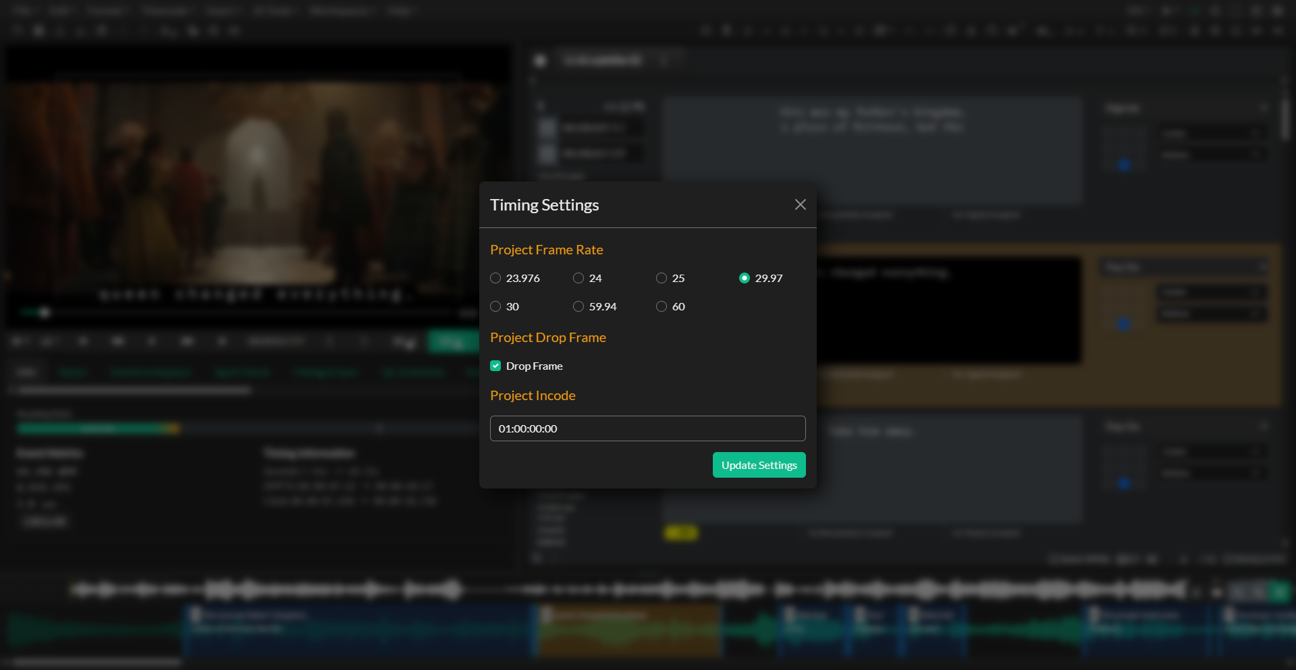1296x670 pixels.
Task: Select the 25 frame rate option
Action: coord(661,278)
